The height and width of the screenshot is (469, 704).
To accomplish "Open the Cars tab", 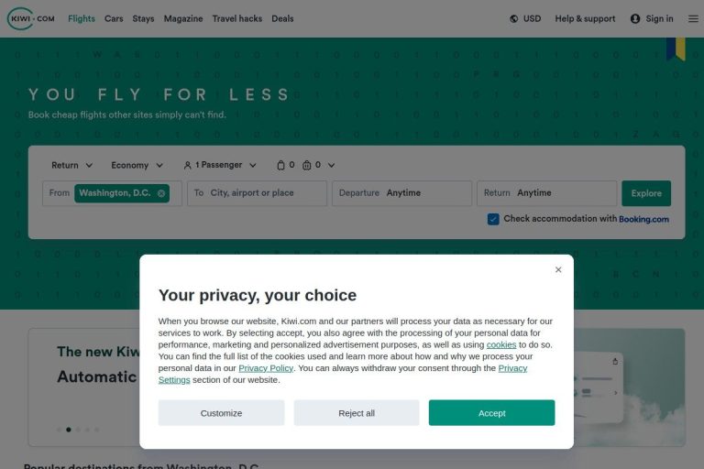I will (x=114, y=18).
